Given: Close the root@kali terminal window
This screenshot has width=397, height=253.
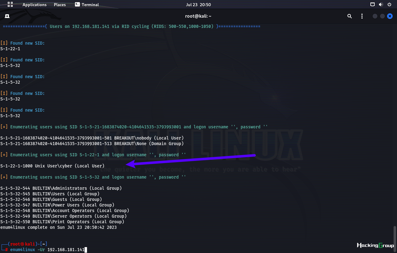Looking at the screenshot, I should 390,16.
